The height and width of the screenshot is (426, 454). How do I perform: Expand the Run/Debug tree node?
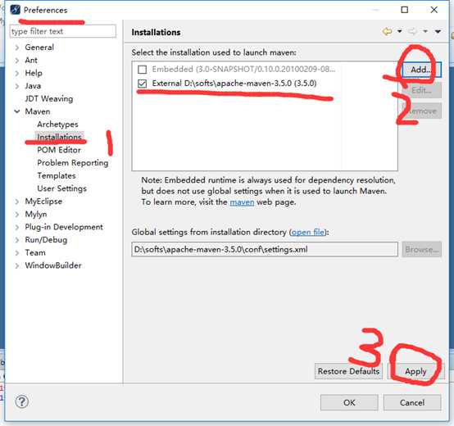tap(17, 240)
